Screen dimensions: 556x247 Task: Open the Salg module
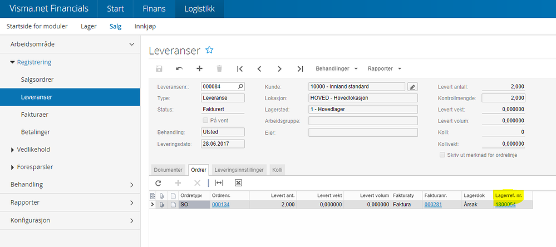[x=116, y=26]
